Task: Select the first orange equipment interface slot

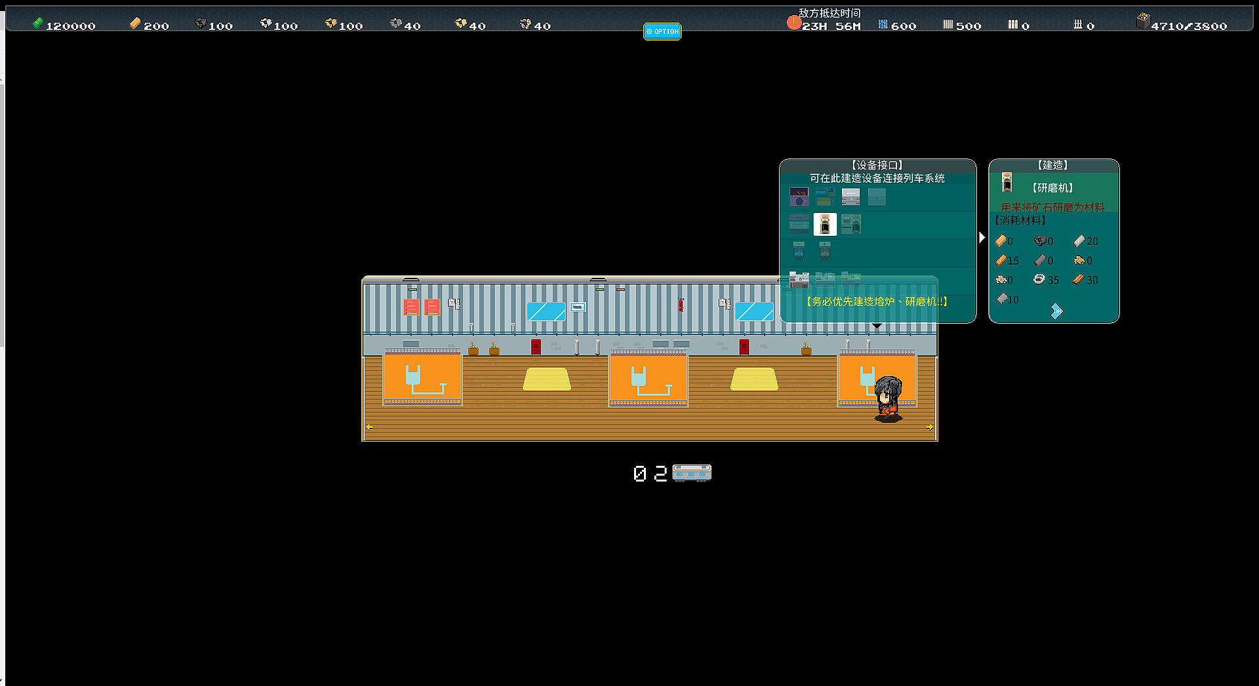Action: tap(422, 377)
